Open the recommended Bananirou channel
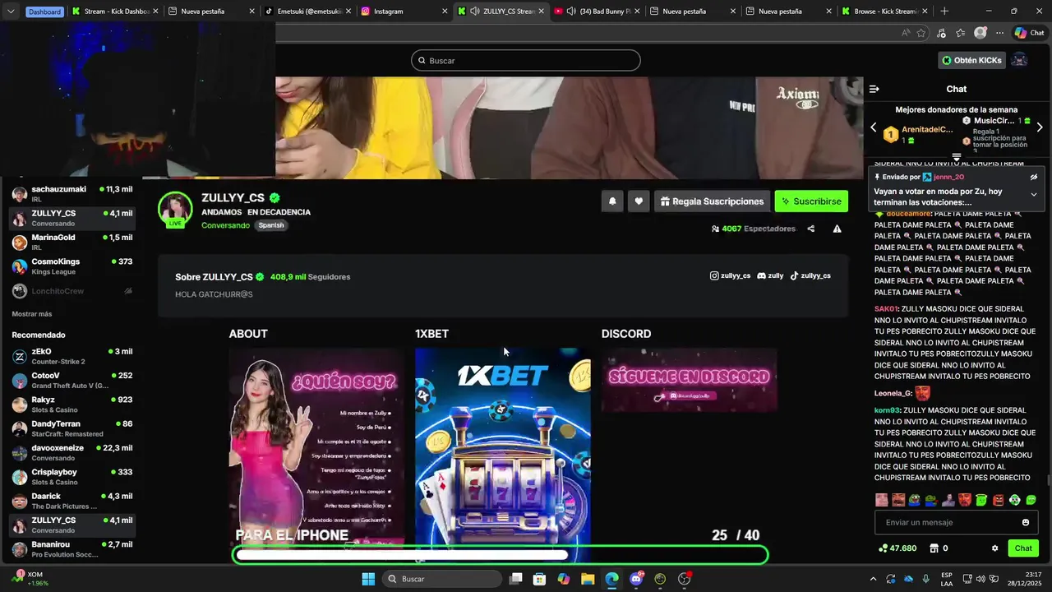The width and height of the screenshot is (1052, 592). point(72,548)
